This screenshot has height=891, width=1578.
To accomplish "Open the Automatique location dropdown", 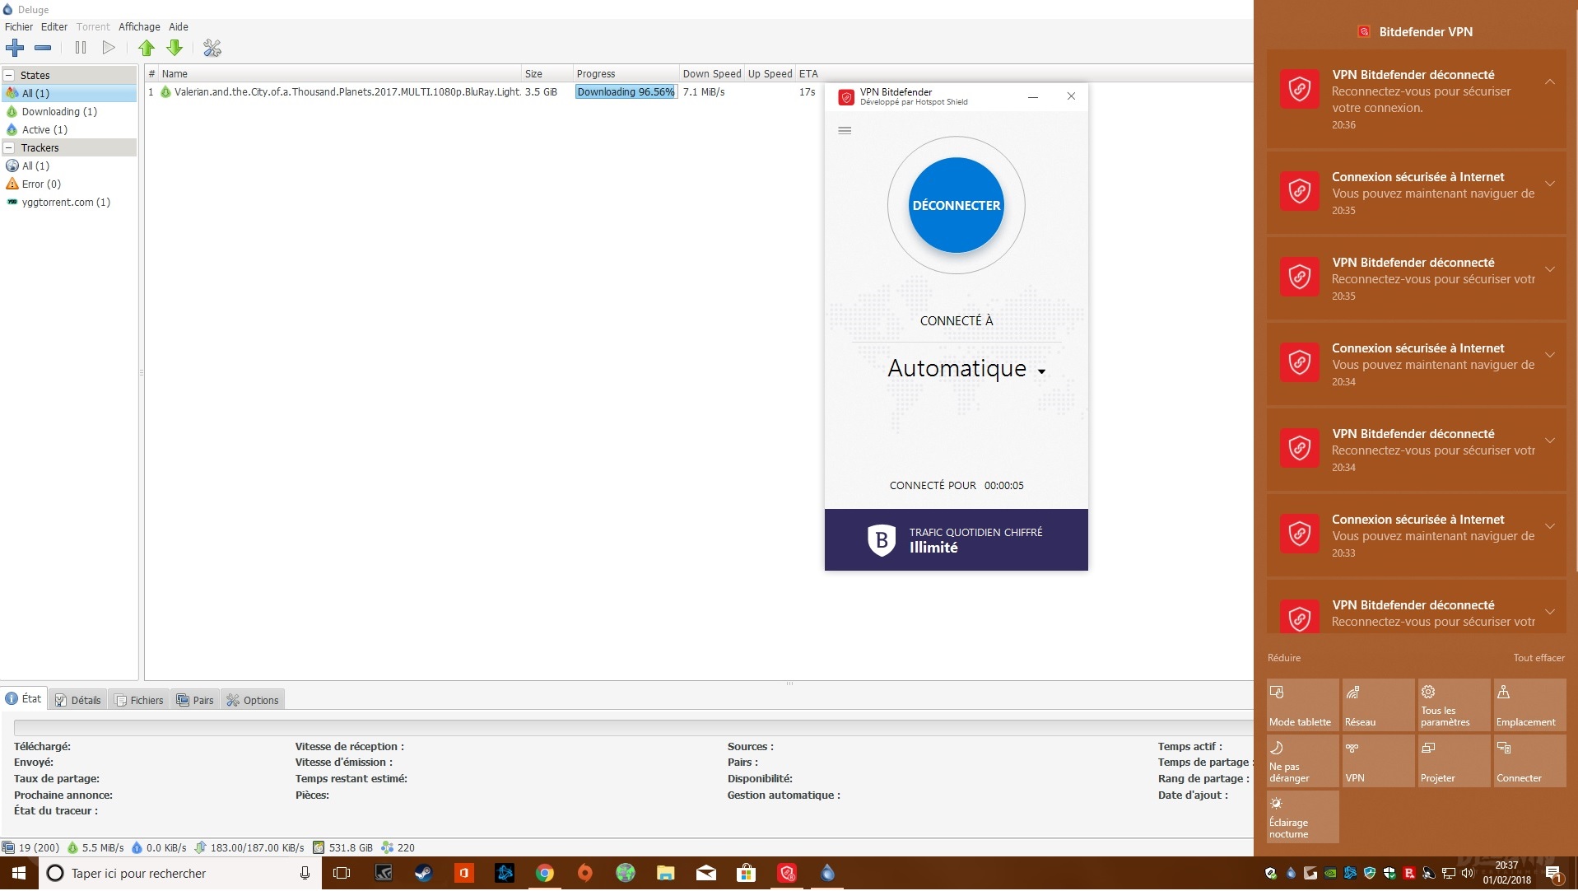I will click(966, 369).
